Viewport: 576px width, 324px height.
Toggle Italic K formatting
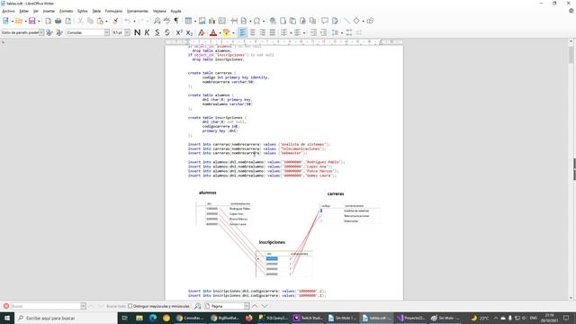pos(147,32)
